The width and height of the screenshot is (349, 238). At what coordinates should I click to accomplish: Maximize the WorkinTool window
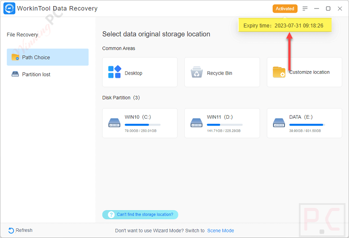(328, 8)
